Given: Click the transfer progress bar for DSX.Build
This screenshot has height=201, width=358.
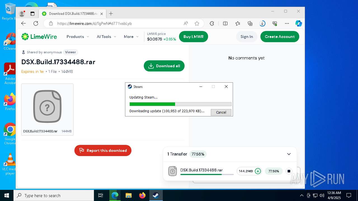Looking at the screenshot, I should 207,174.
